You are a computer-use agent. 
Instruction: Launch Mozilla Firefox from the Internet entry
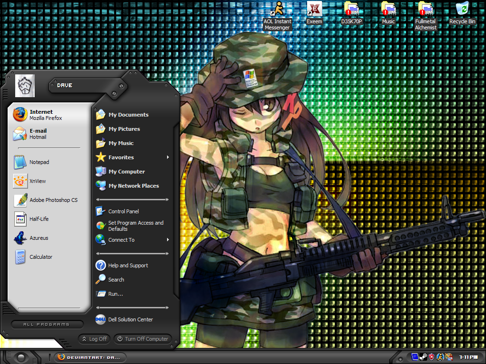(x=49, y=115)
